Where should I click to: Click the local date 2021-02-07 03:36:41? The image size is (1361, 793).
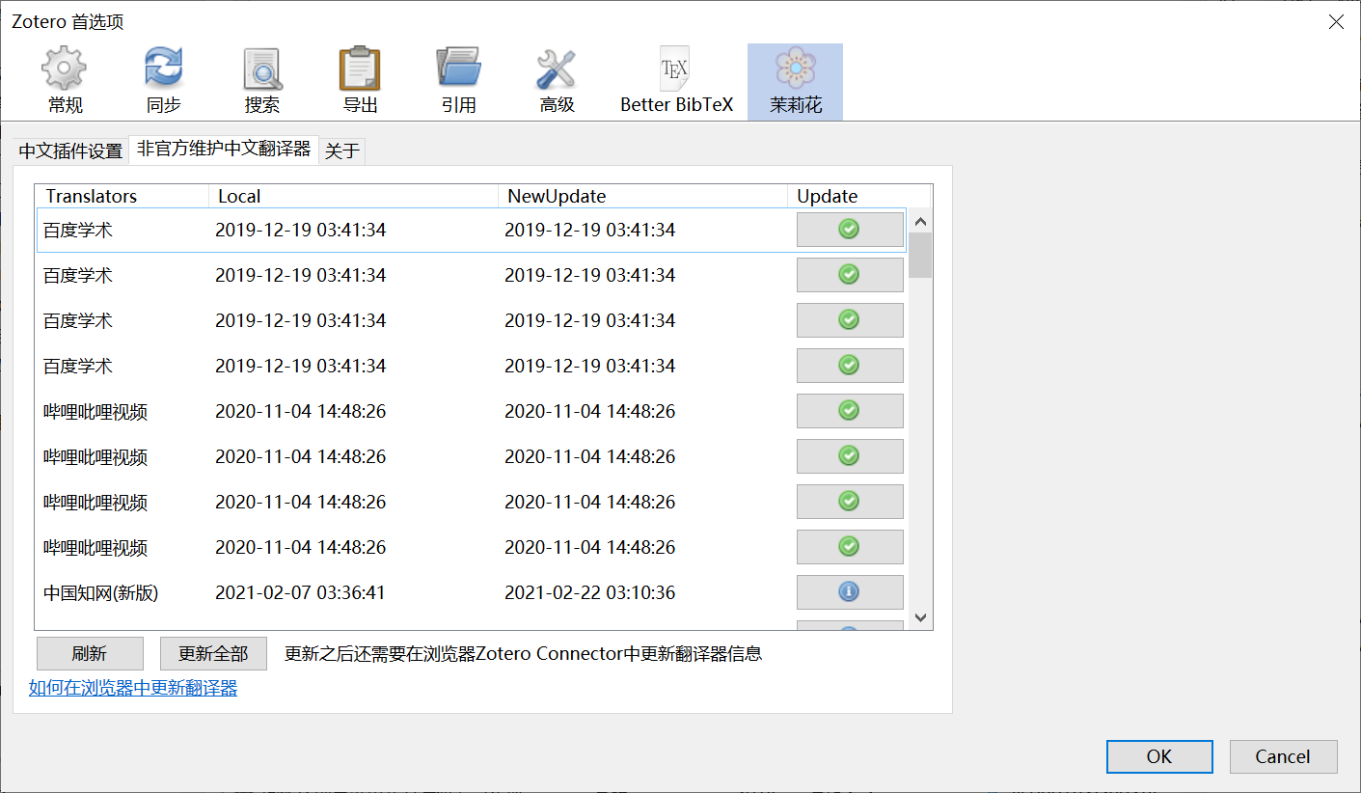(300, 592)
